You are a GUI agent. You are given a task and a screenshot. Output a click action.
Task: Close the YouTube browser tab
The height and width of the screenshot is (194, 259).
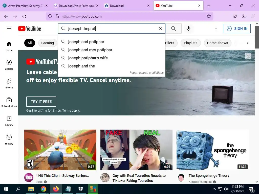tap(199, 6)
